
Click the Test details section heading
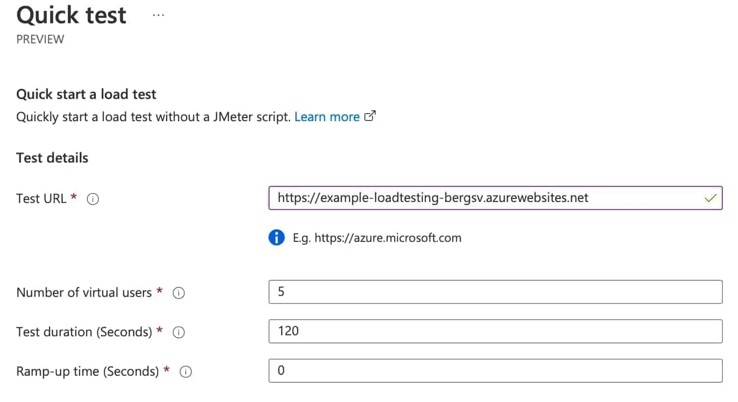[x=52, y=158]
